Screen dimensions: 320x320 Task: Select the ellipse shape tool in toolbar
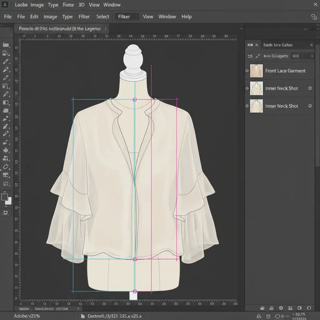pyautogui.click(x=6, y=167)
